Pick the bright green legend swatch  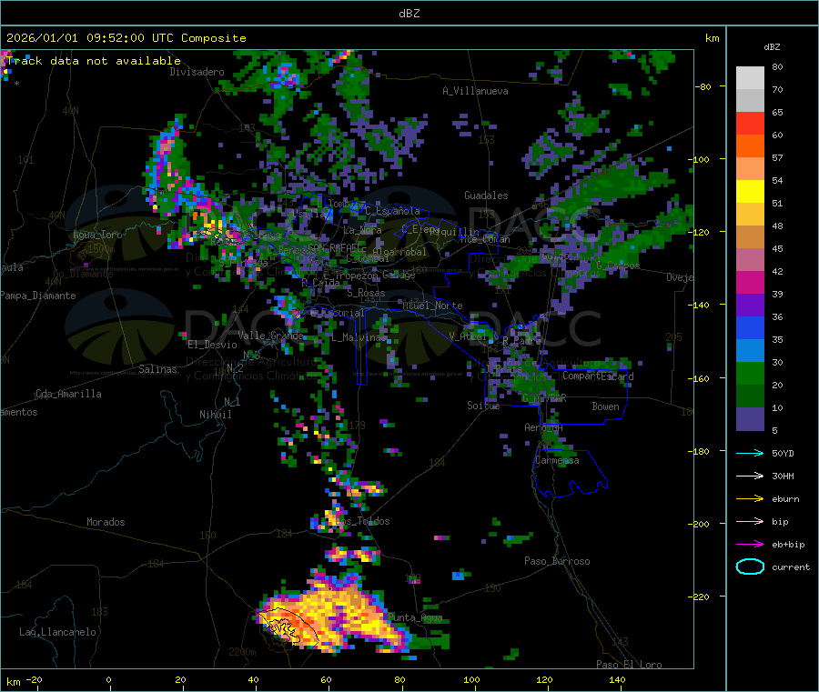point(750,373)
